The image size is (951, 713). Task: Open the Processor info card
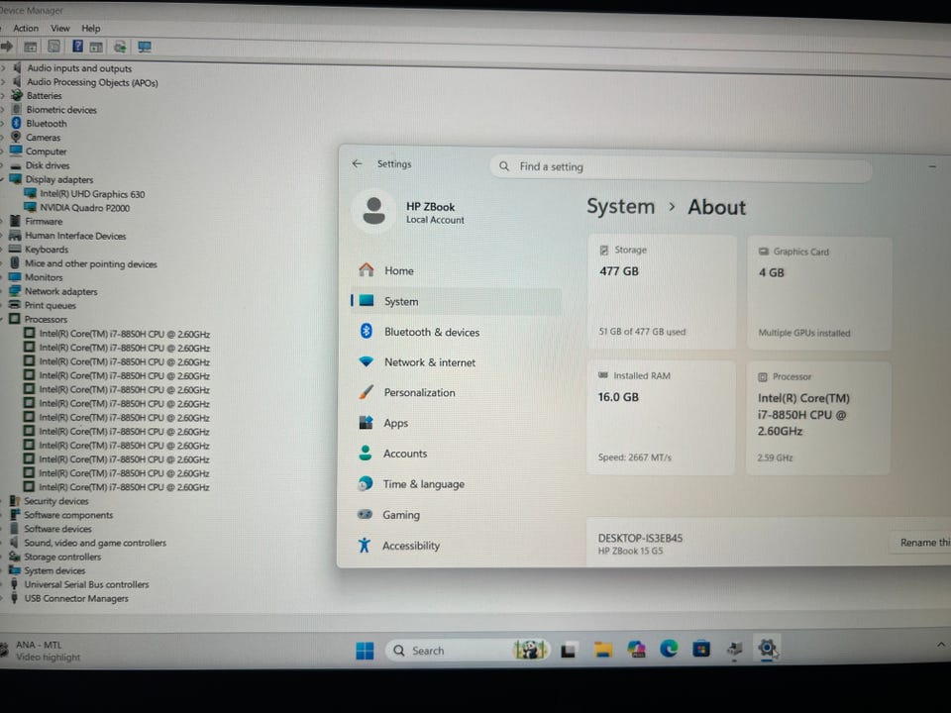click(818, 418)
